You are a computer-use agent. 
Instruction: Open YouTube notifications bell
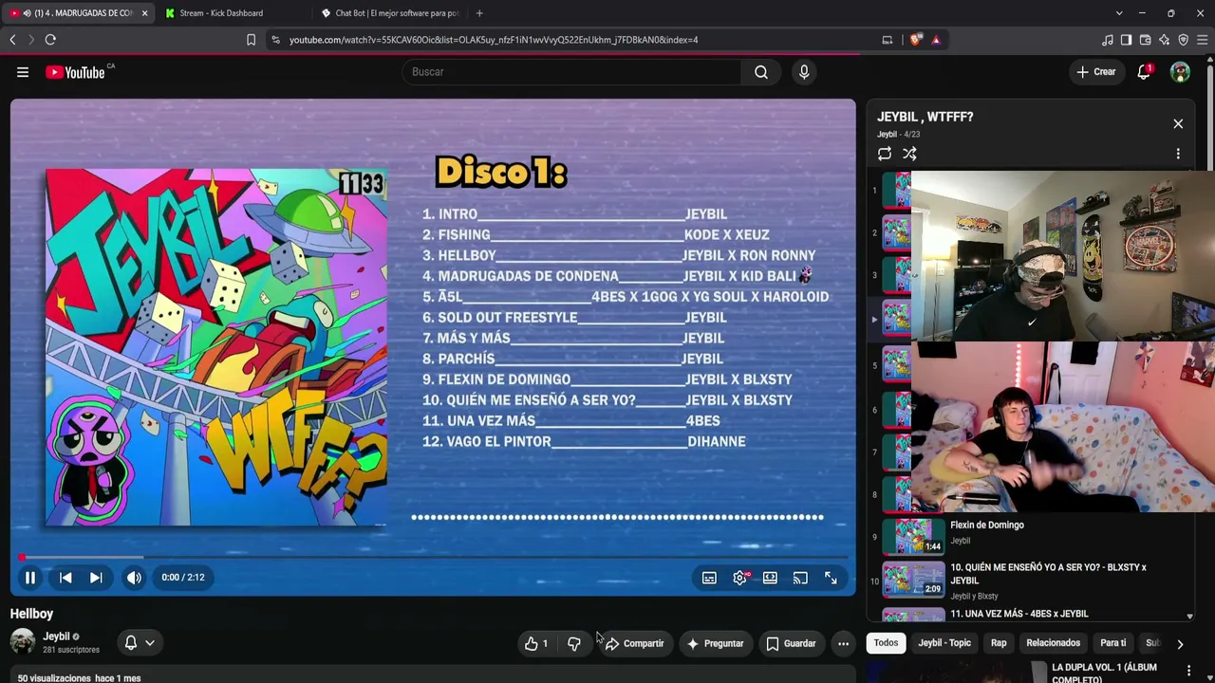(1144, 72)
